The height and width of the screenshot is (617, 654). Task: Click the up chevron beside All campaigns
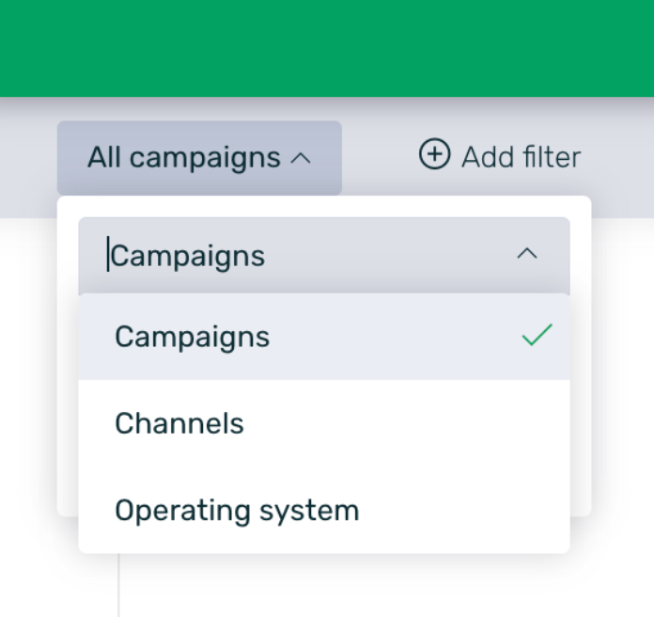(x=301, y=158)
